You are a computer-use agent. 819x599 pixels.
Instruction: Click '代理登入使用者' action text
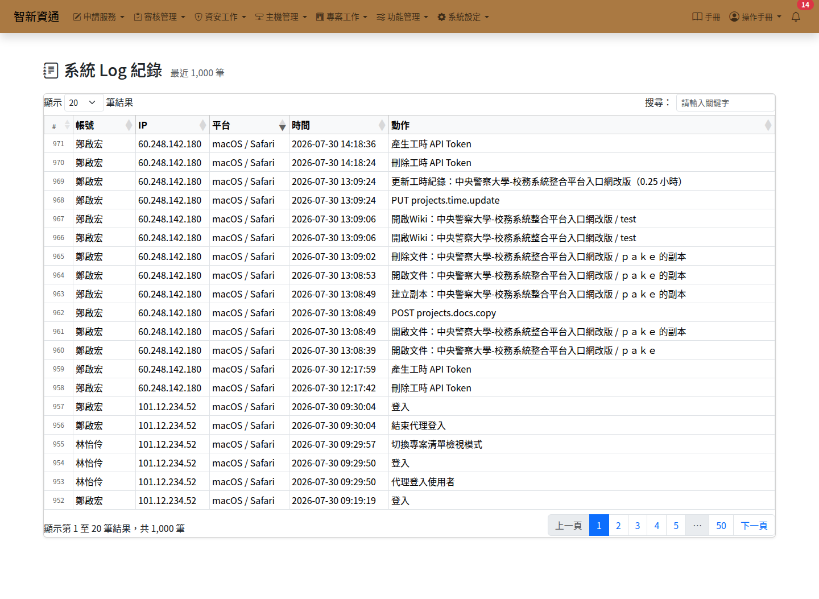point(423,482)
